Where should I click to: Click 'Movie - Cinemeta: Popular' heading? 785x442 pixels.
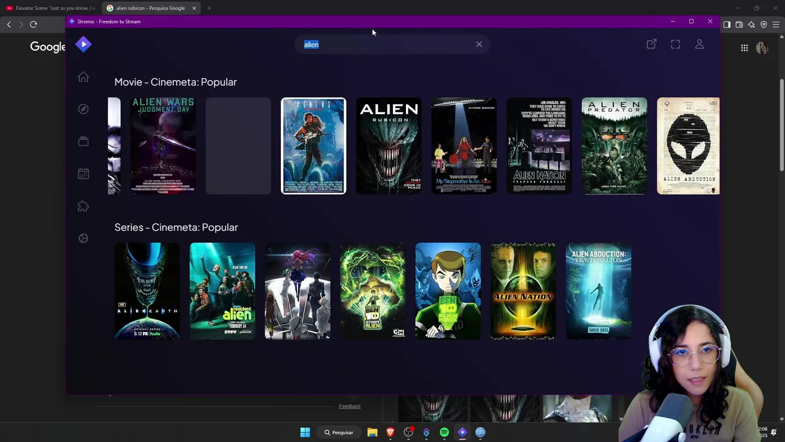175,82
